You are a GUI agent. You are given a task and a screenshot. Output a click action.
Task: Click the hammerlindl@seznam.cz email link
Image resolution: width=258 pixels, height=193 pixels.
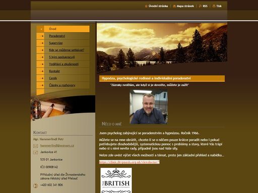[x=57, y=146]
